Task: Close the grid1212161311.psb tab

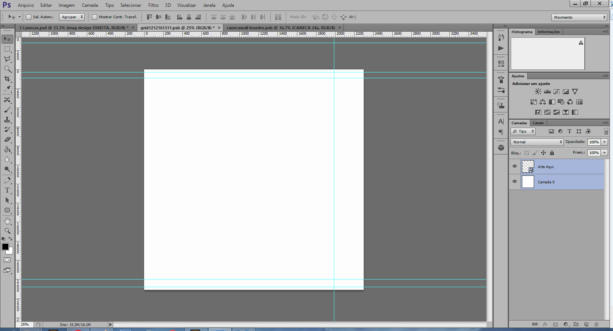Action: 219,28
